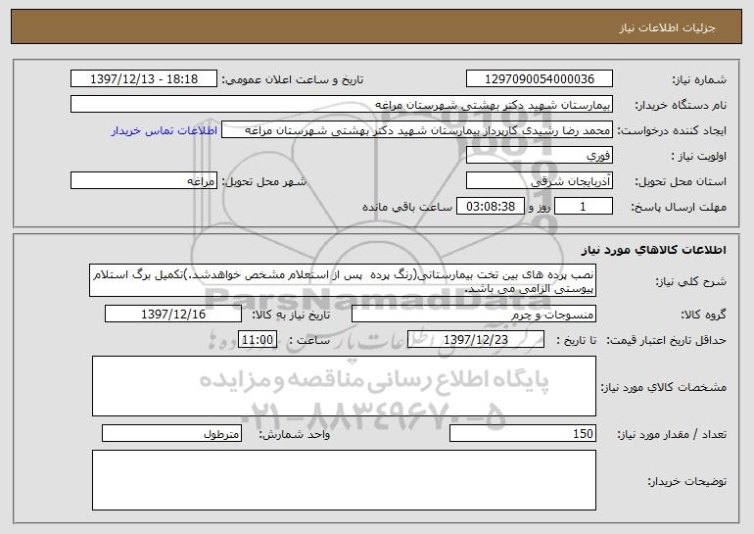Click the اولویت نیاز label

point(699,156)
